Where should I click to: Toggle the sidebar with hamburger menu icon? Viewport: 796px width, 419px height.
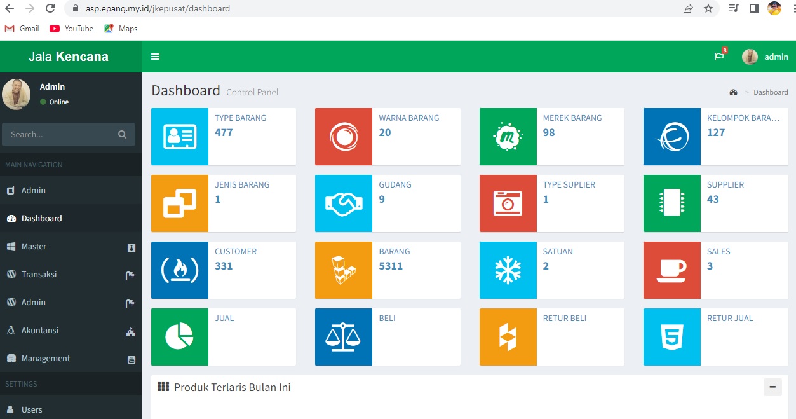pyautogui.click(x=155, y=57)
